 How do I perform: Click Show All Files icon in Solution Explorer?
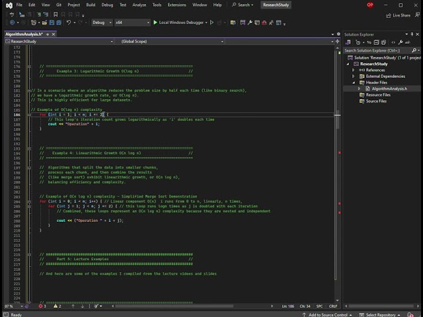click(383, 42)
